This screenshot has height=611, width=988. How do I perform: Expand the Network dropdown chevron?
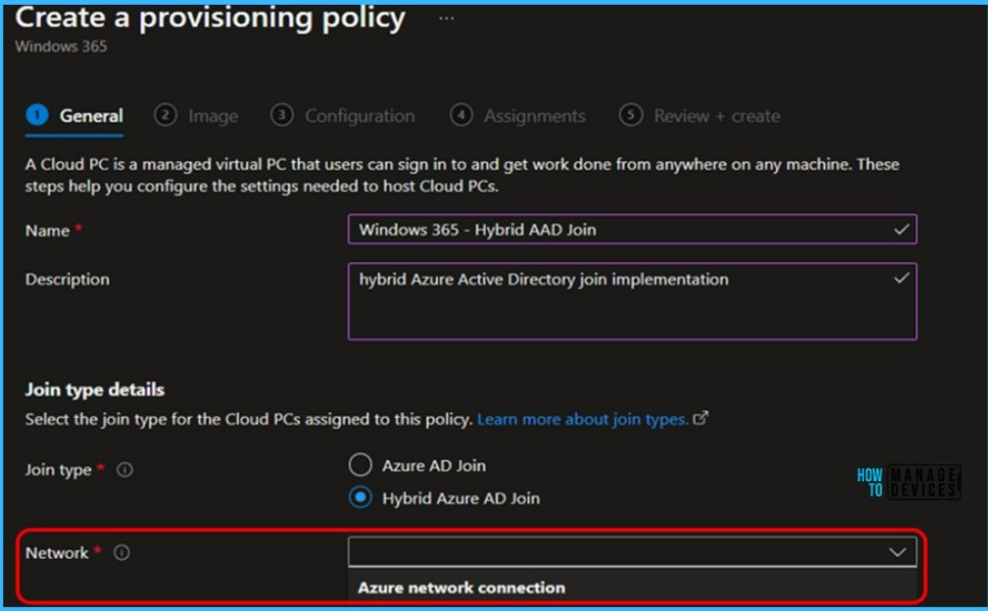coord(898,553)
